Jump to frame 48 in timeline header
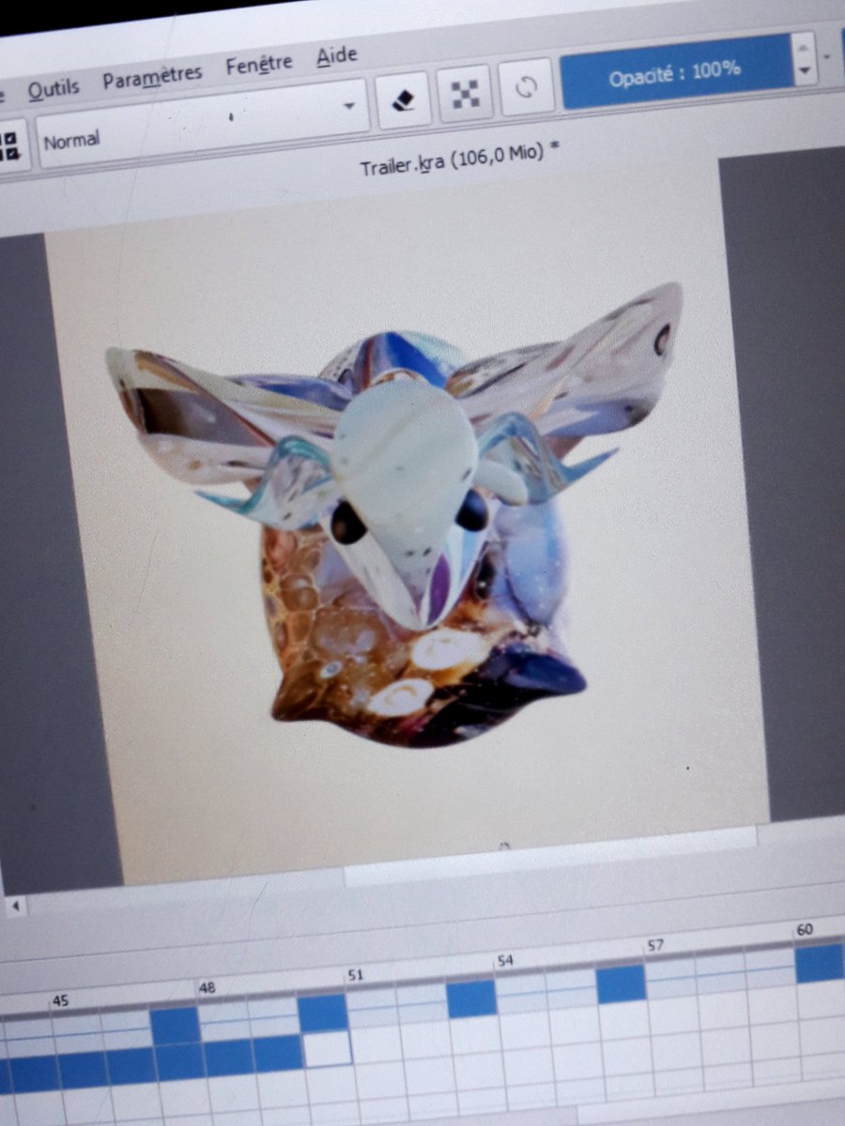 207,988
